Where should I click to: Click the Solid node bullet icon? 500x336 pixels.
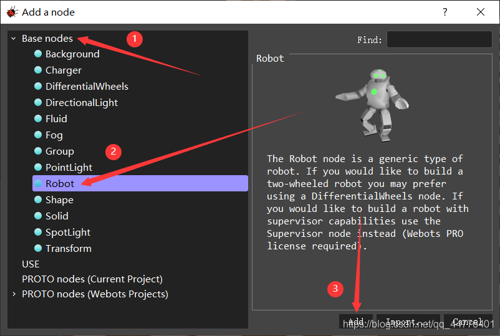pyautogui.click(x=38, y=216)
